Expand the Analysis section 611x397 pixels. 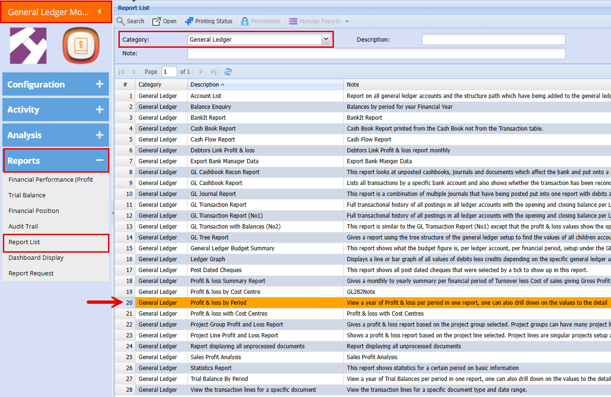click(99, 135)
